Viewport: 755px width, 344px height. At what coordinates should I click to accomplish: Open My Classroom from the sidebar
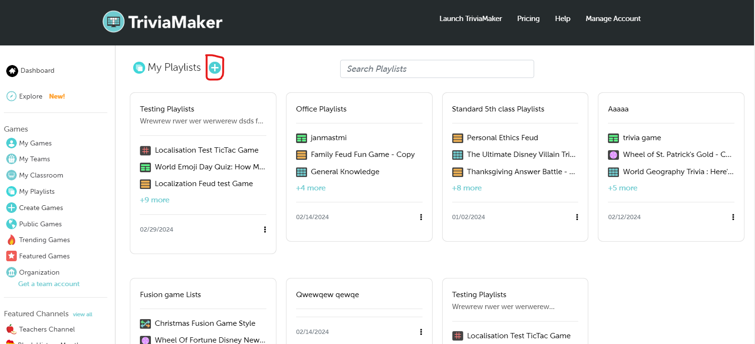[x=41, y=175]
